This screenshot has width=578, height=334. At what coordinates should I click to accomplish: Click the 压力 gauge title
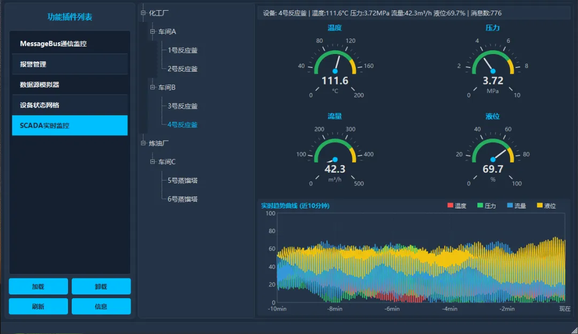coord(492,28)
